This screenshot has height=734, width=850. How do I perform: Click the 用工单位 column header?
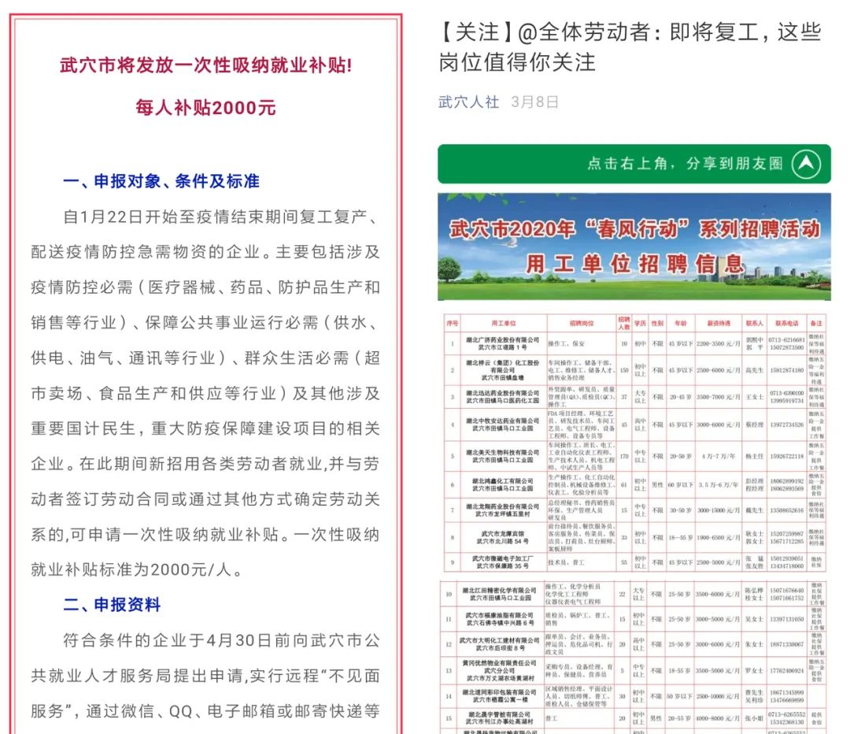pos(504,324)
